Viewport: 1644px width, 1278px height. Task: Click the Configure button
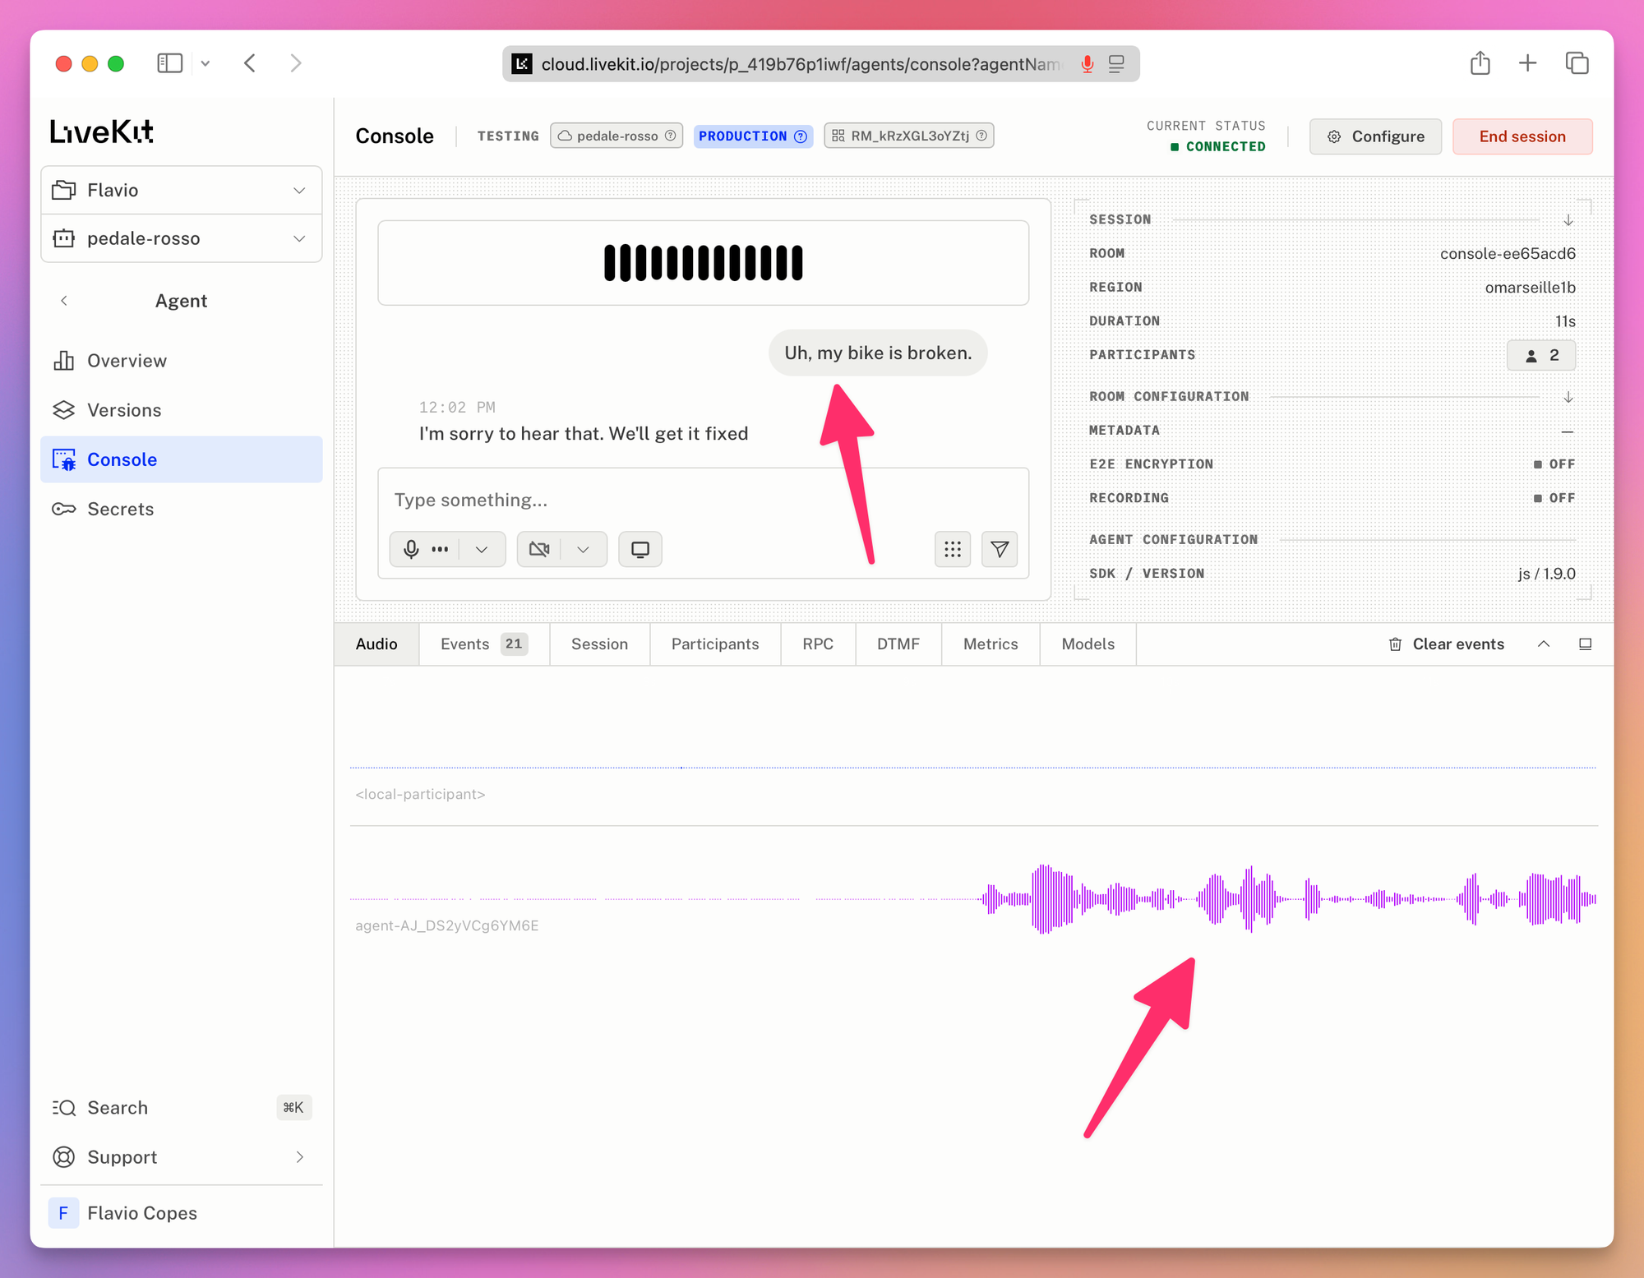tap(1375, 136)
